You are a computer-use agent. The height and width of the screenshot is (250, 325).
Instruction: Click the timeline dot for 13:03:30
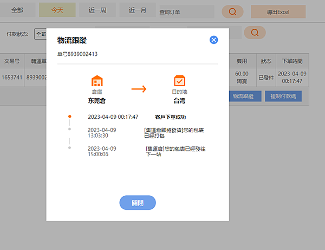70,129
